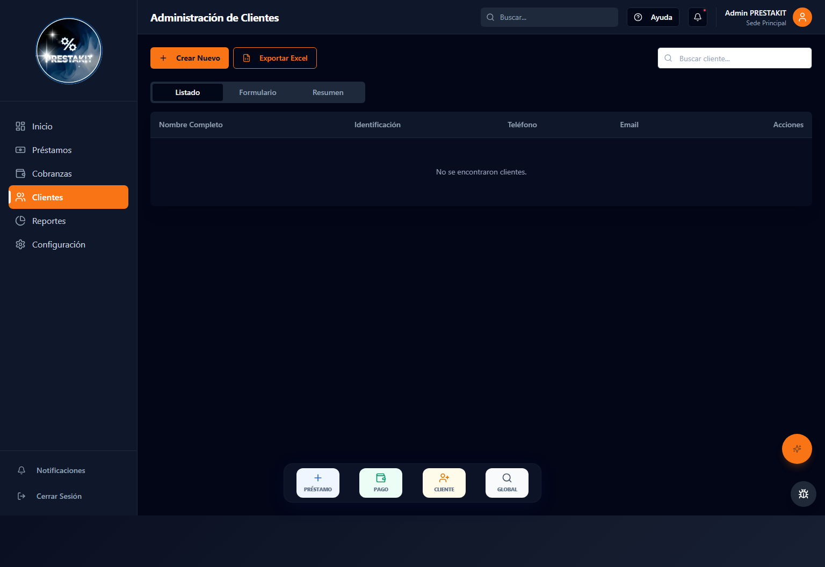This screenshot has width=825, height=567.
Task: Click the notification bell in the top bar
Action: pos(698,17)
